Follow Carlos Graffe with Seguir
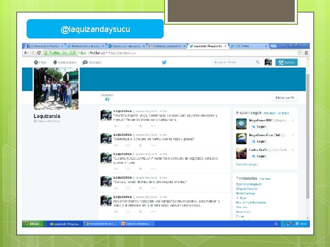The height and width of the screenshot is (247, 330). (x=259, y=156)
